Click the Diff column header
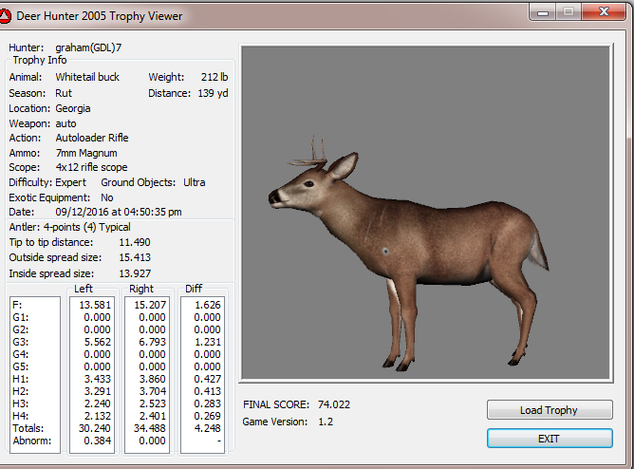This screenshot has height=469, width=634. point(194,289)
